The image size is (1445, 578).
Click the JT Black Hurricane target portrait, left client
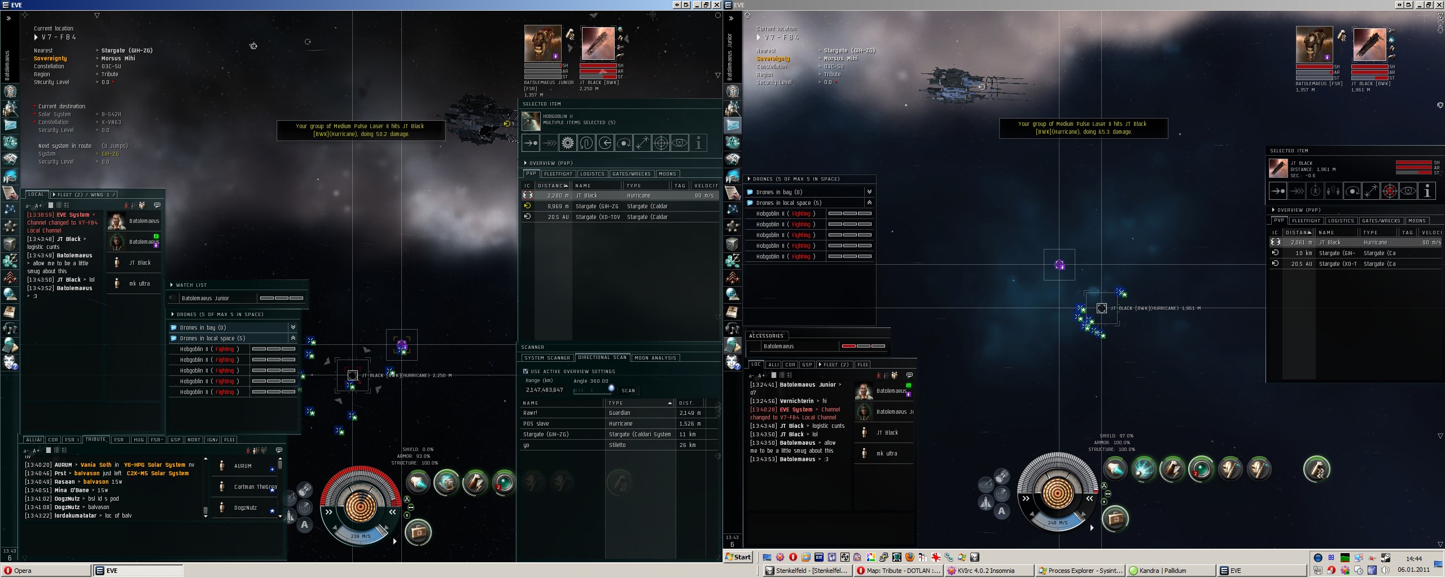pyautogui.click(x=598, y=43)
